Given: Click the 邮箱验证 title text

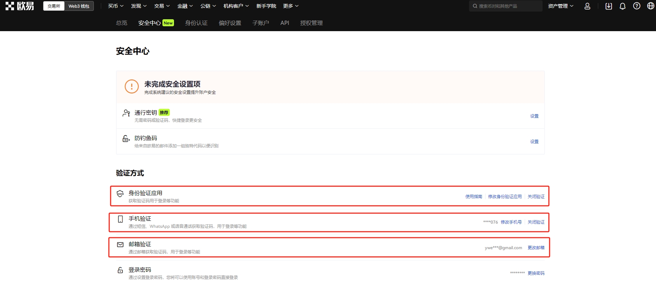Looking at the screenshot, I should pos(140,244).
